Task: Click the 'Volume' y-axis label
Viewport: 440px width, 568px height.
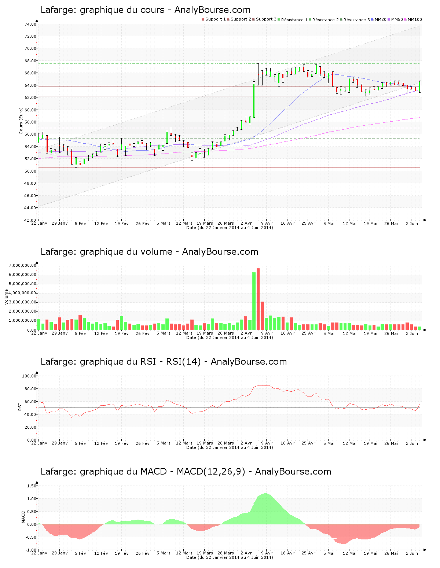Action: pos(6,297)
